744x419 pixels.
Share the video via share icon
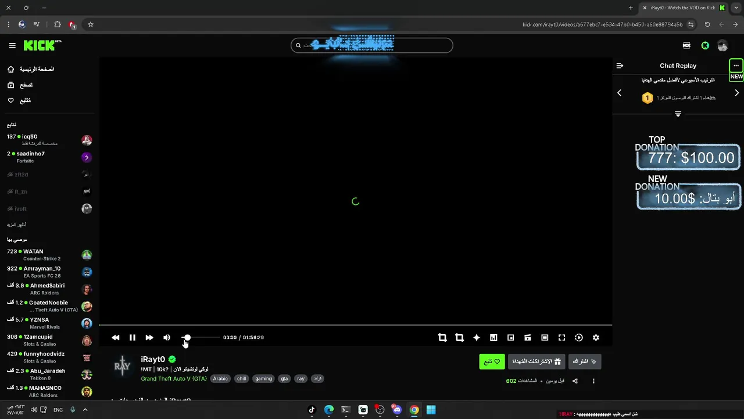(575, 381)
